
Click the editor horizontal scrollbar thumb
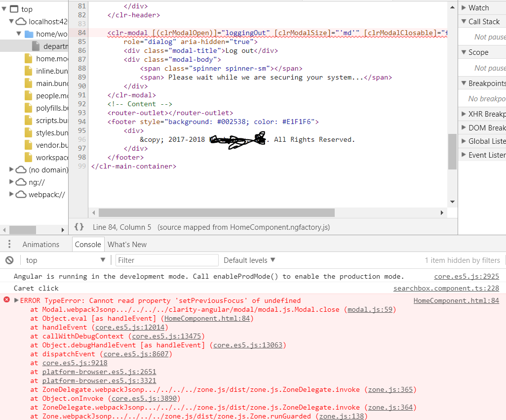coord(217,212)
